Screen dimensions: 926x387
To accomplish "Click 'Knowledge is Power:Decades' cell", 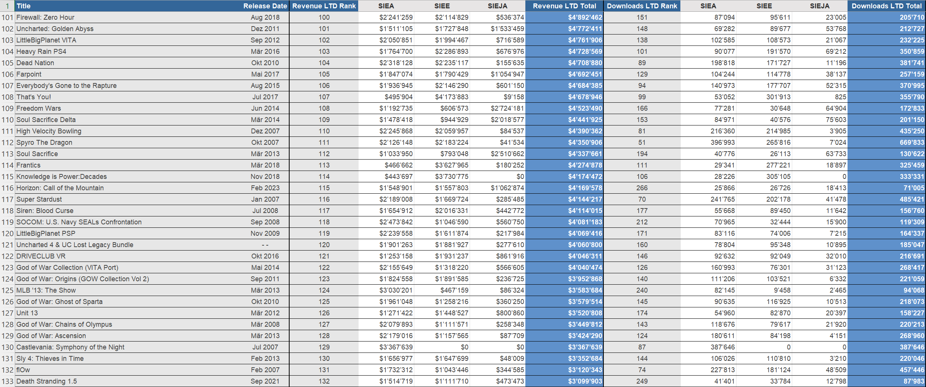I will (128, 177).
